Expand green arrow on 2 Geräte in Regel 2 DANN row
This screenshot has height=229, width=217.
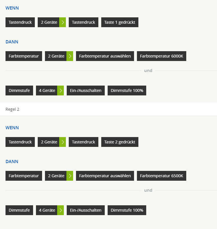(x=70, y=176)
